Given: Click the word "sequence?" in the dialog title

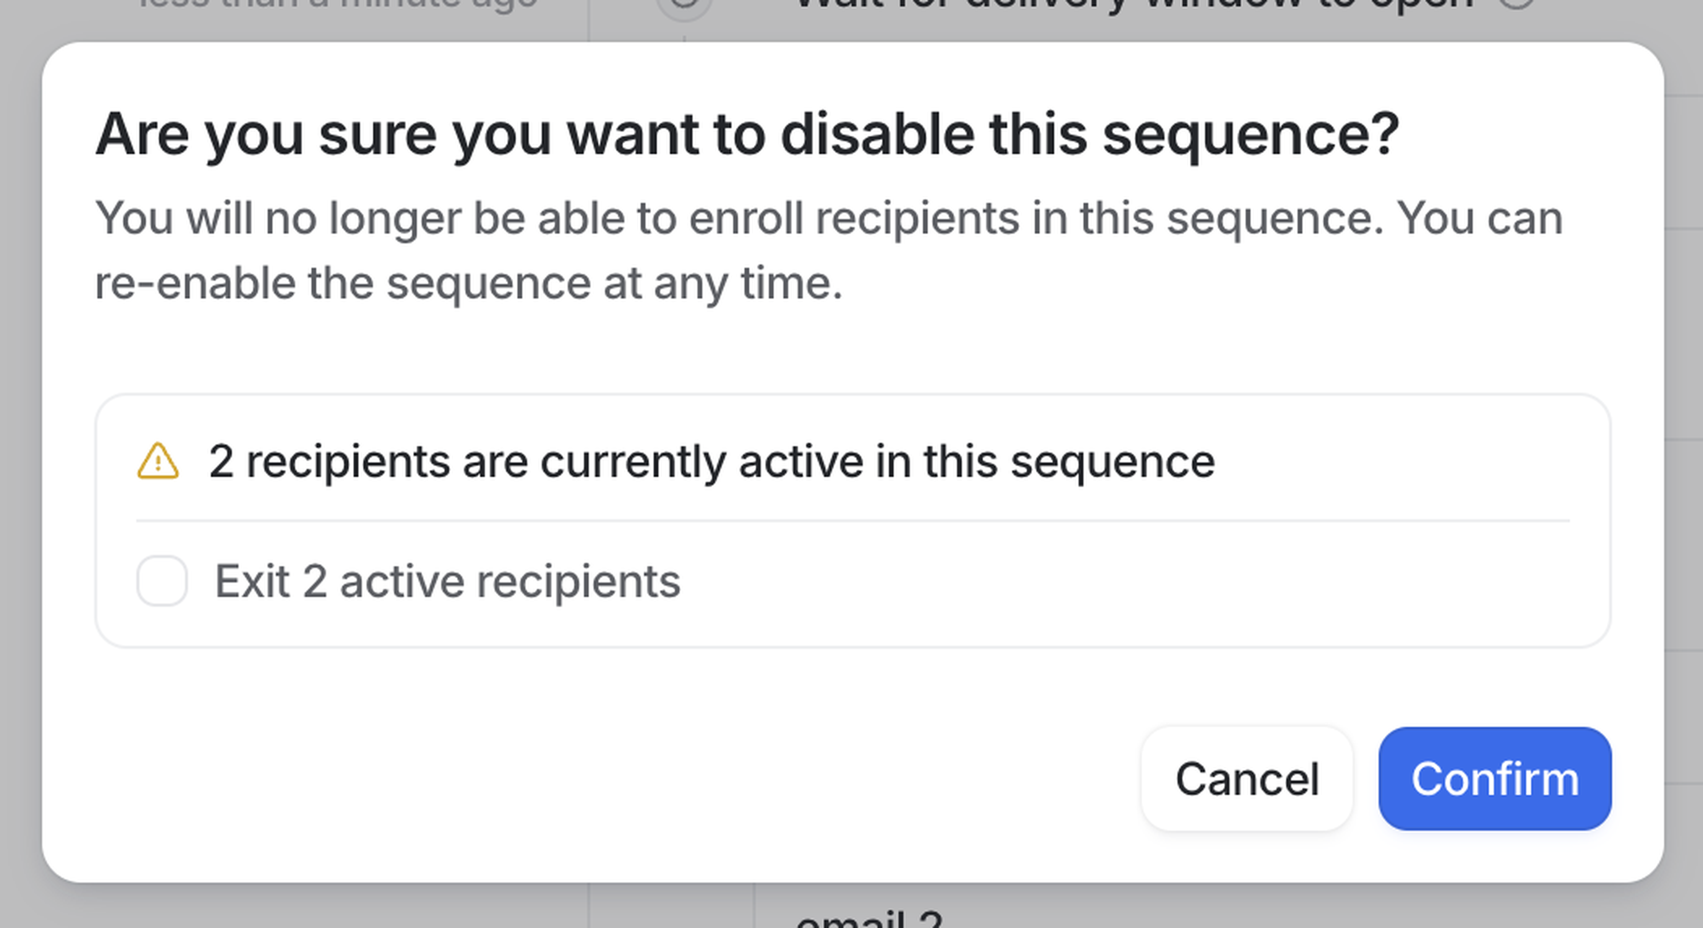Looking at the screenshot, I should coord(1250,134).
